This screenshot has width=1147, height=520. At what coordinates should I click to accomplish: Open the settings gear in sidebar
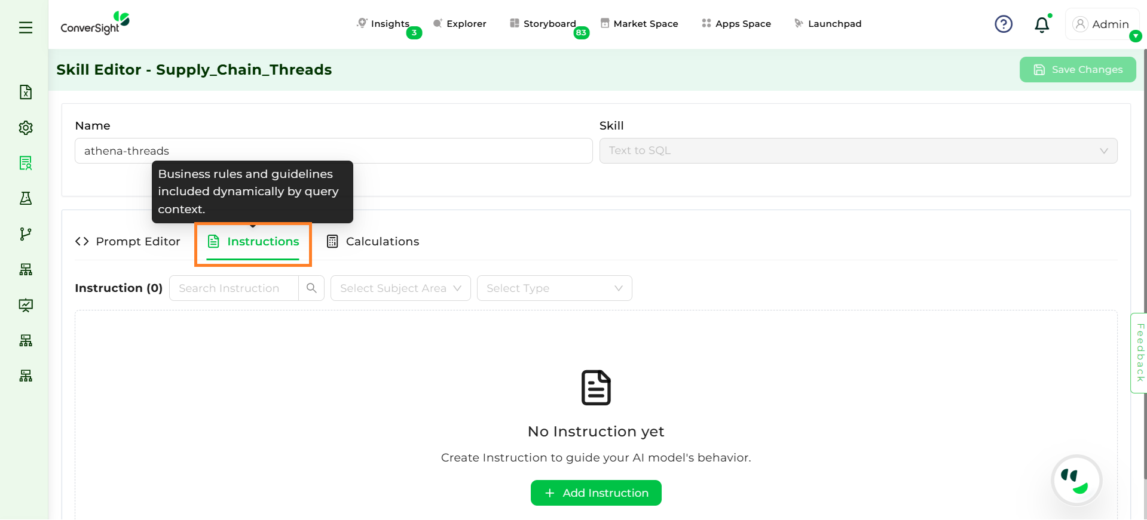(x=26, y=128)
